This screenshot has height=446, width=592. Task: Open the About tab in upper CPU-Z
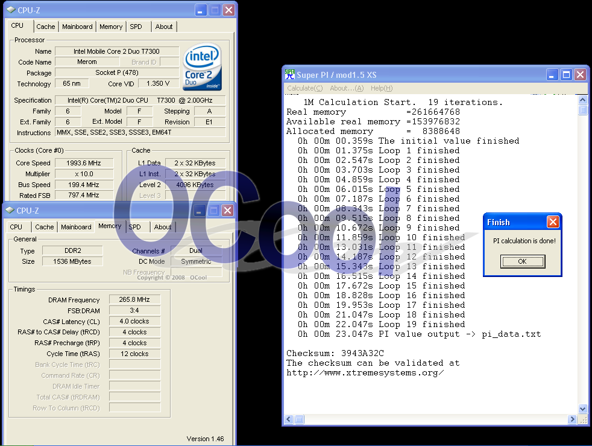[164, 27]
